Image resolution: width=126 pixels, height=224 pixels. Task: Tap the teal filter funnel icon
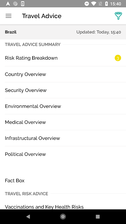[118, 16]
